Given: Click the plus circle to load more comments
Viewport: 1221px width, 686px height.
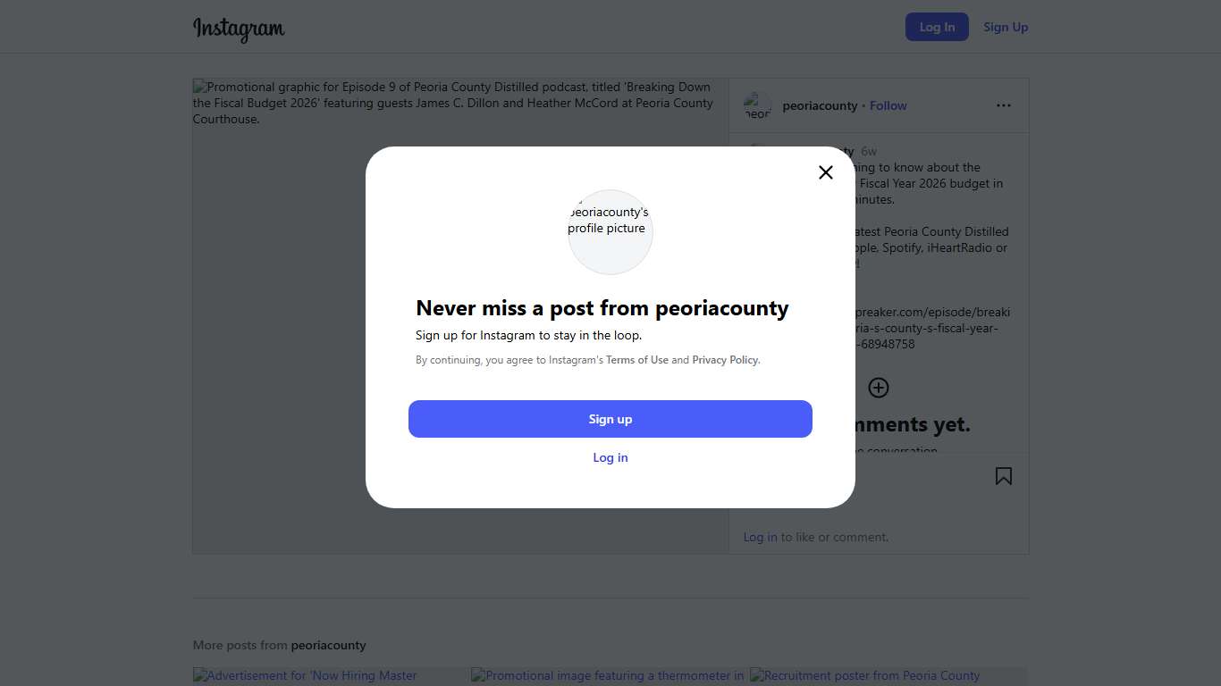Looking at the screenshot, I should coord(879,388).
